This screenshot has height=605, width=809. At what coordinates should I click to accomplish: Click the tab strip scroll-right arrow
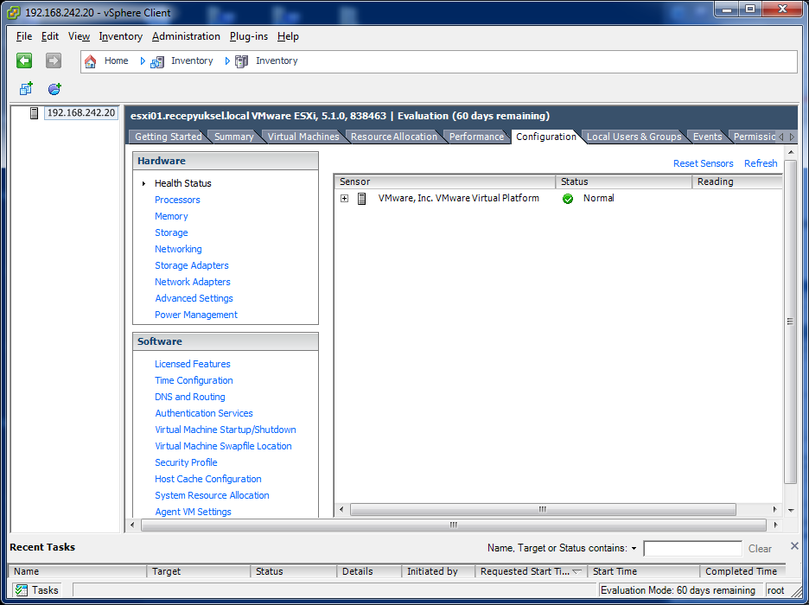point(793,137)
